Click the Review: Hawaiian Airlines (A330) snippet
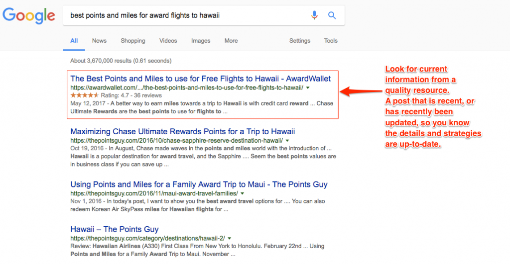This screenshot has height=264, width=510. pos(197,250)
